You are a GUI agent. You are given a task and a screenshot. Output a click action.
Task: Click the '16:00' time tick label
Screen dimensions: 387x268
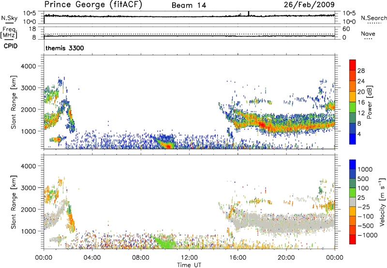coord(238,258)
